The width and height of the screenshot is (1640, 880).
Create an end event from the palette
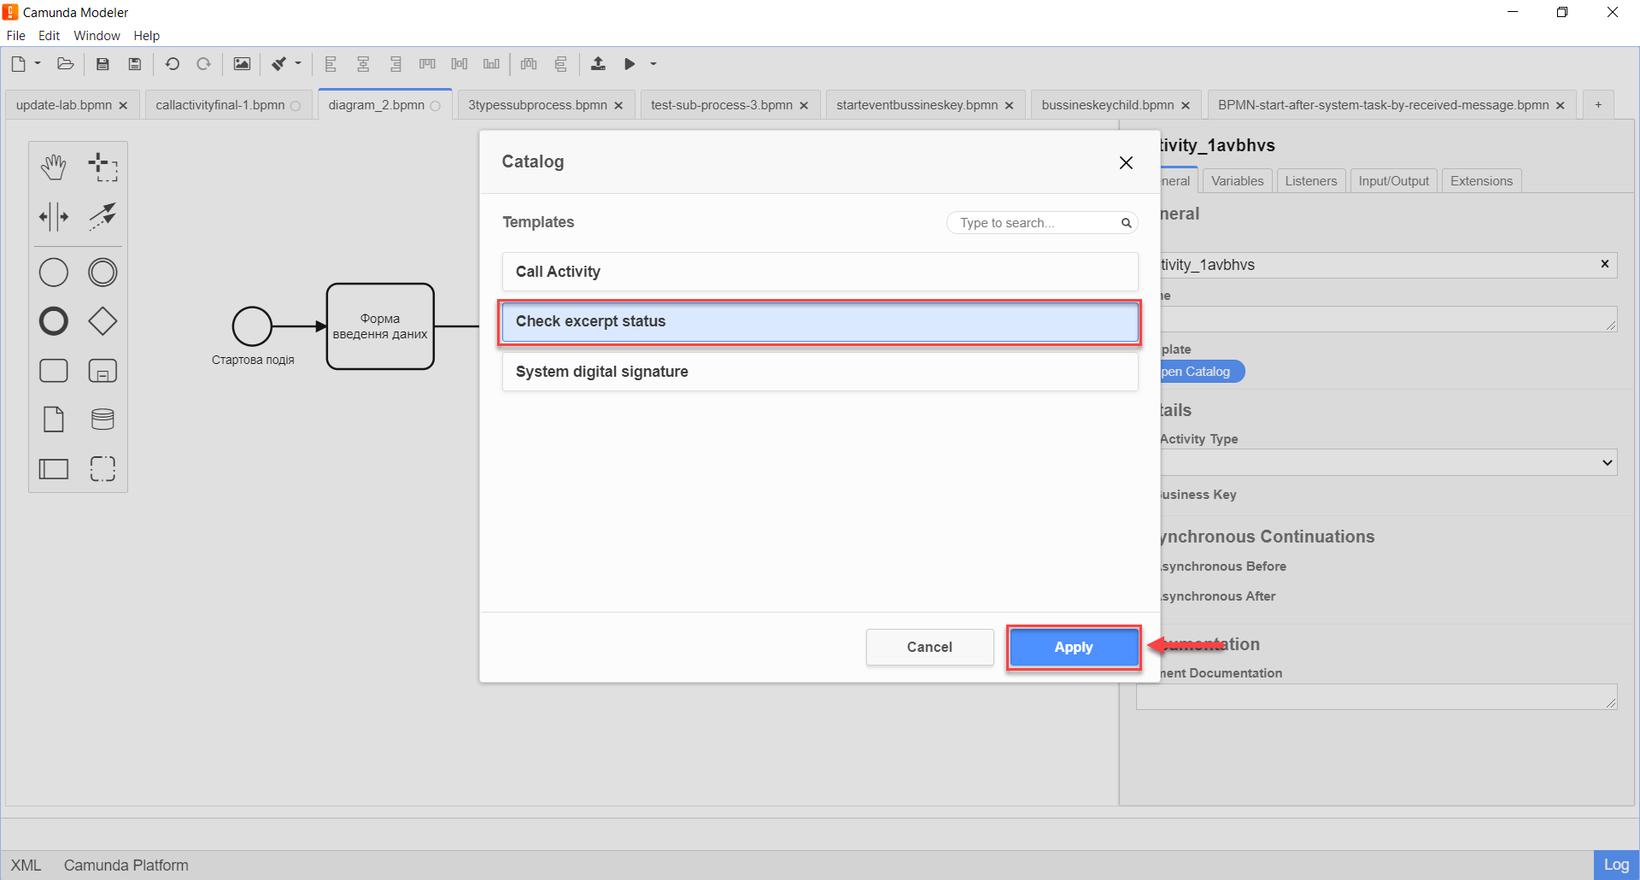tap(54, 321)
